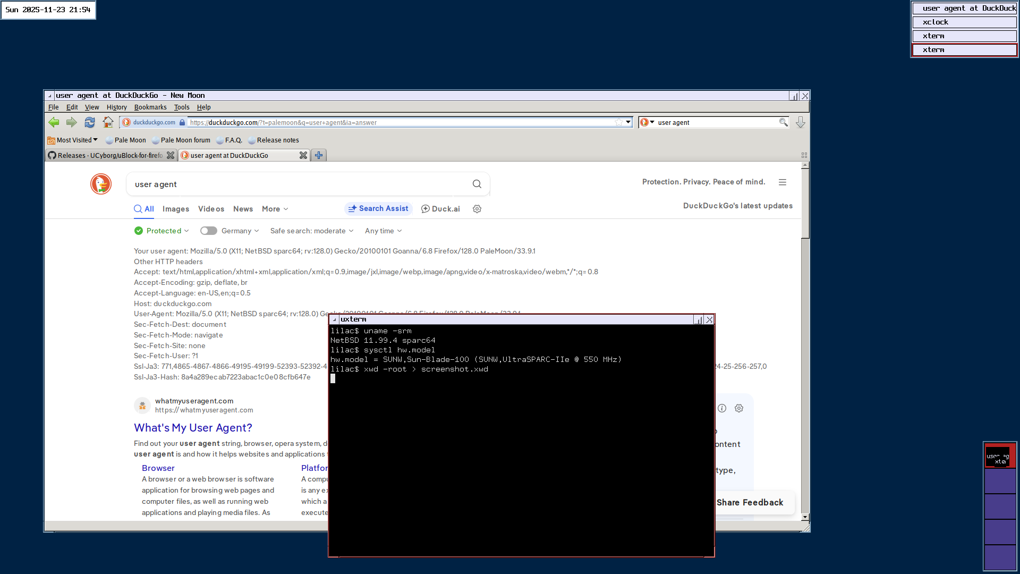The width and height of the screenshot is (1020, 574).
Task: Open the Downloads arrow icon
Action: 800,122
